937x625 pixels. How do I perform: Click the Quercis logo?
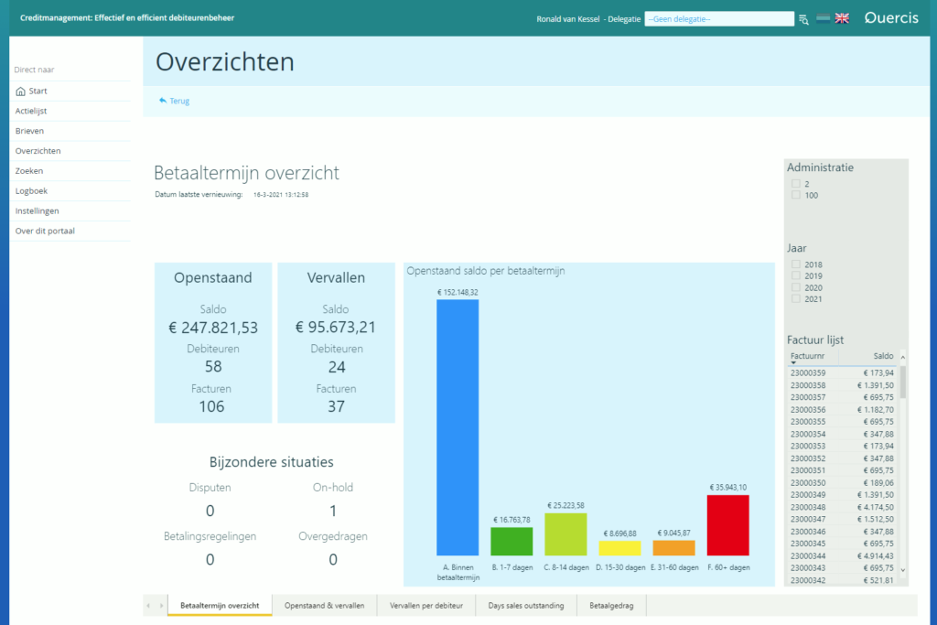click(x=891, y=18)
